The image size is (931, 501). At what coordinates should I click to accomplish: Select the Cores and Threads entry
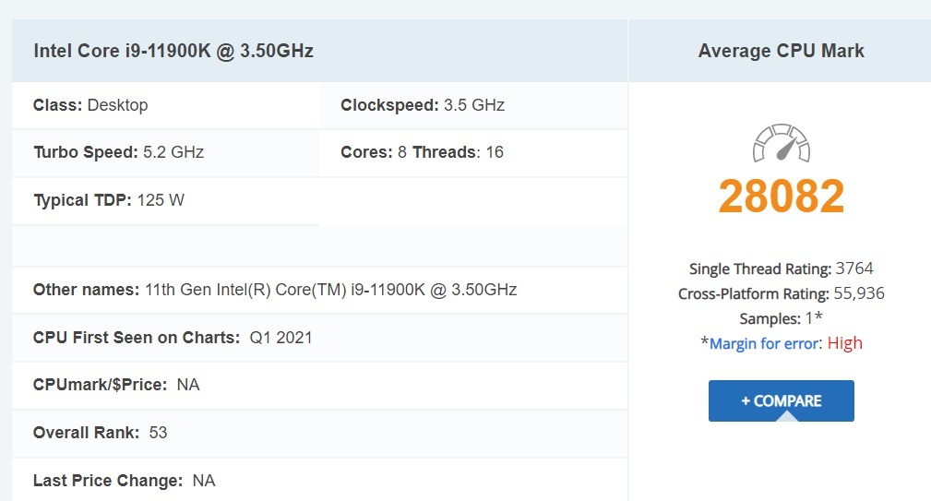coord(422,152)
